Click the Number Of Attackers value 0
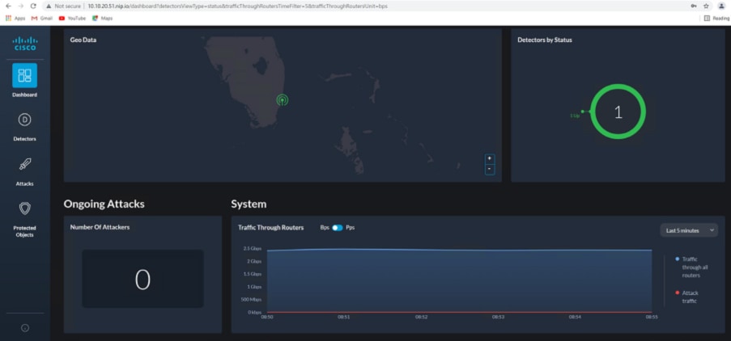731x341 pixels. 142,279
